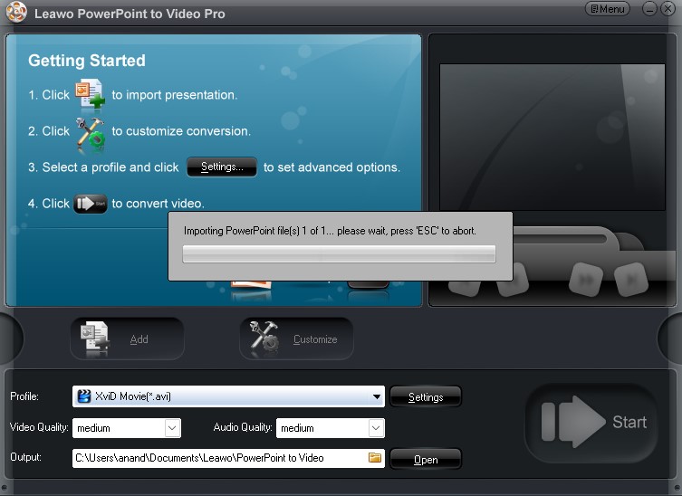The image size is (682, 496).
Task: Click the import progress bar in the dialog
Action: coord(339,254)
